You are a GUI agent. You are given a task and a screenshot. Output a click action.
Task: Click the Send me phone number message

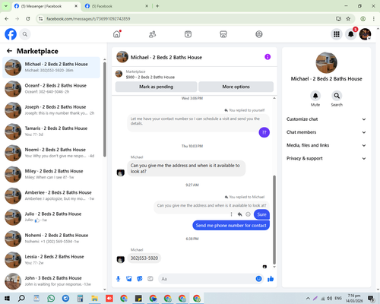click(x=231, y=226)
